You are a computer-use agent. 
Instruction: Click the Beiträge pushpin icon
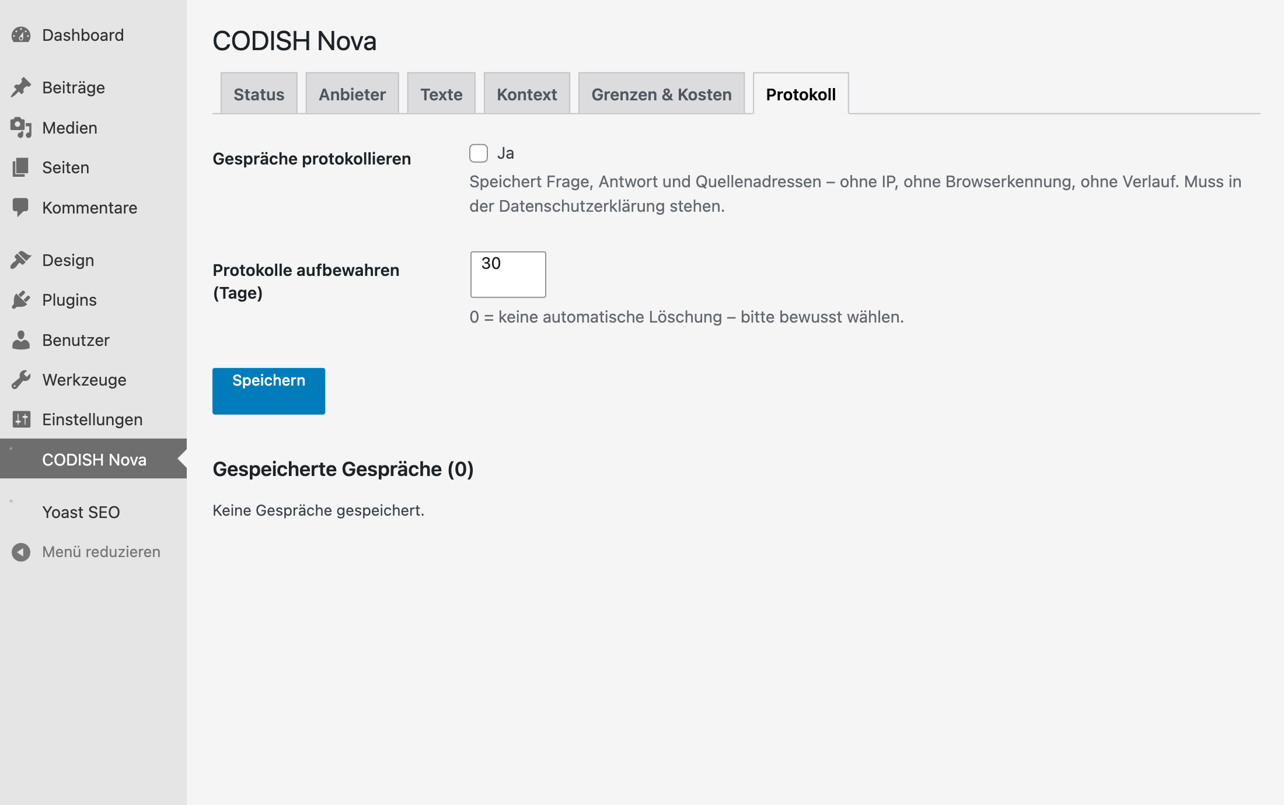tap(21, 87)
